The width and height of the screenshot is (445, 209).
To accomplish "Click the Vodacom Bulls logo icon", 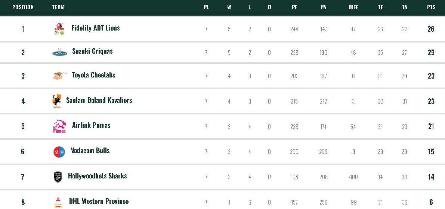I will [x=59, y=152].
